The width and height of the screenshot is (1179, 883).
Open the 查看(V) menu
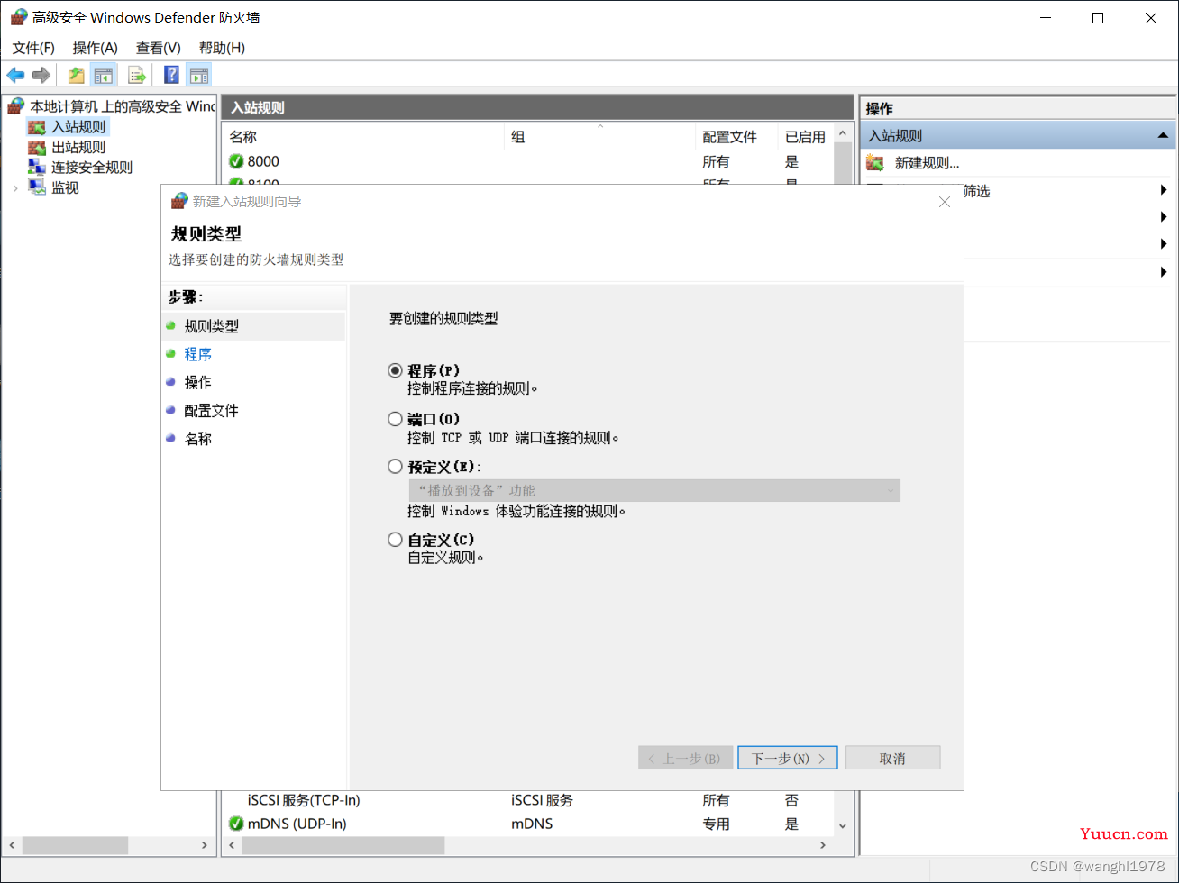[159, 48]
